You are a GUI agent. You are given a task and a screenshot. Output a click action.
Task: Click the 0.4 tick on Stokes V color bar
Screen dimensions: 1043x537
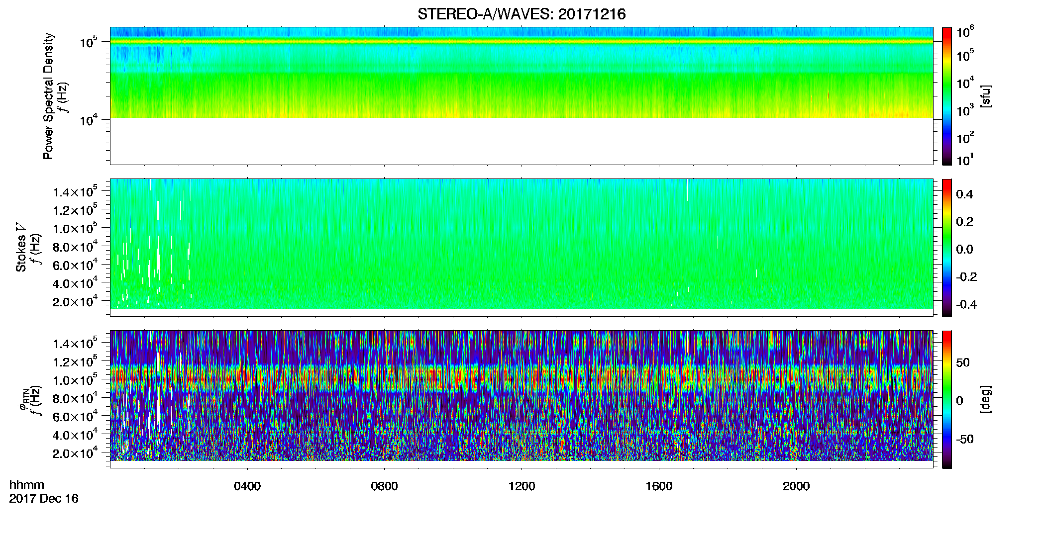click(x=964, y=194)
